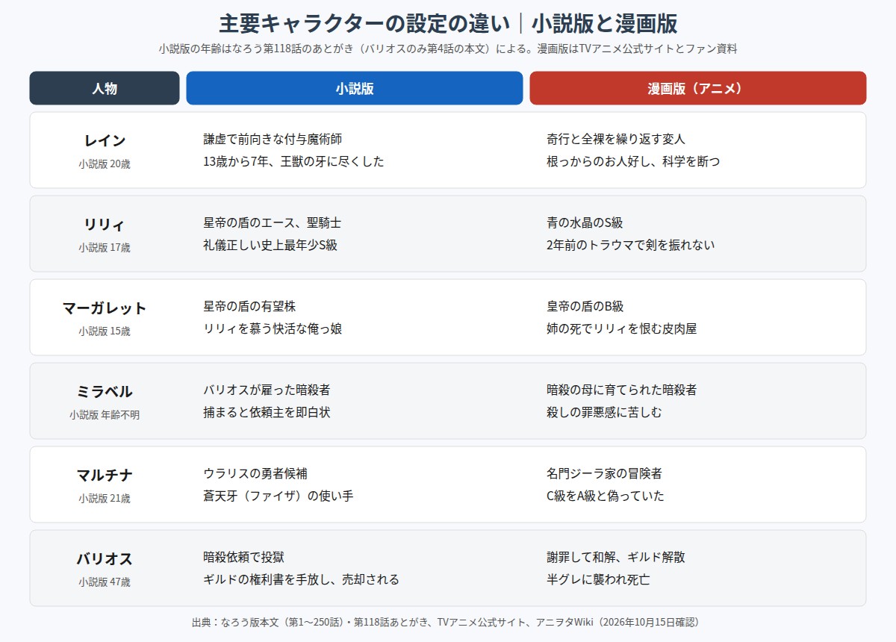This screenshot has width=896, height=642.
Task: Click text 青の水晶のS級
Action: 585,222
